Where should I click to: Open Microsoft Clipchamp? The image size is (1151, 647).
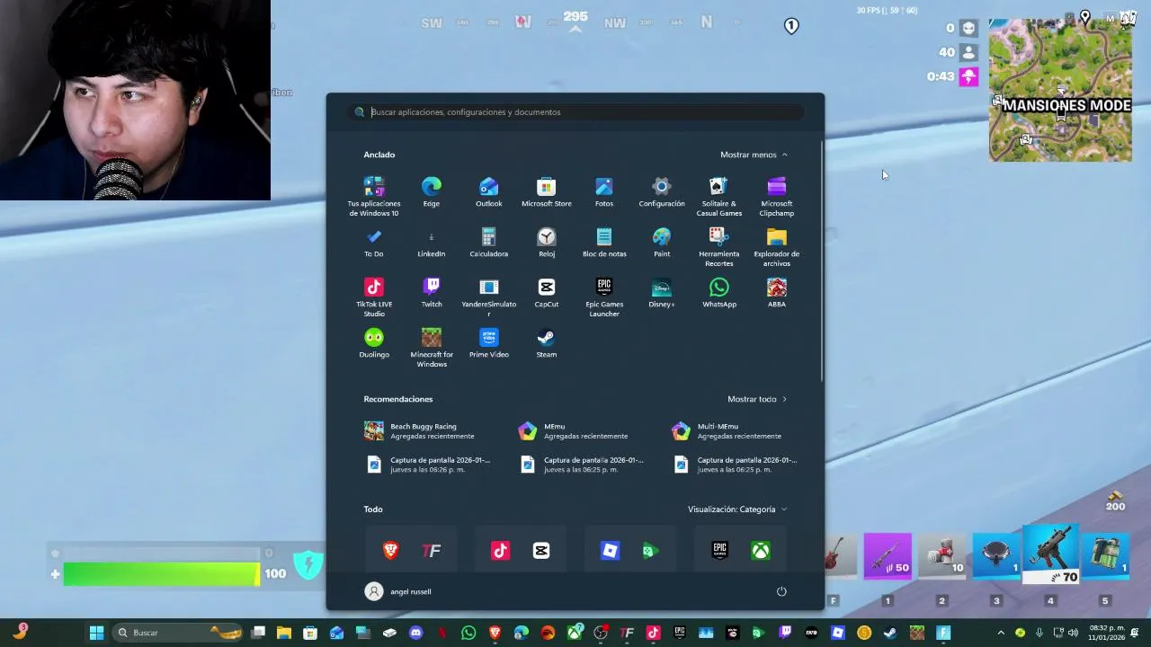pyautogui.click(x=777, y=197)
